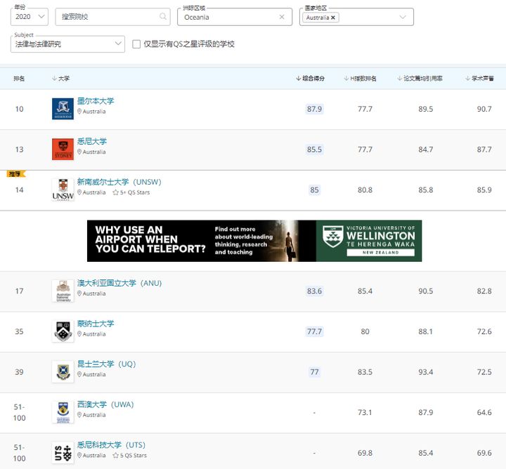Click rank 51-100 in UWA row
This screenshot has height=469, width=506.
coord(20,412)
